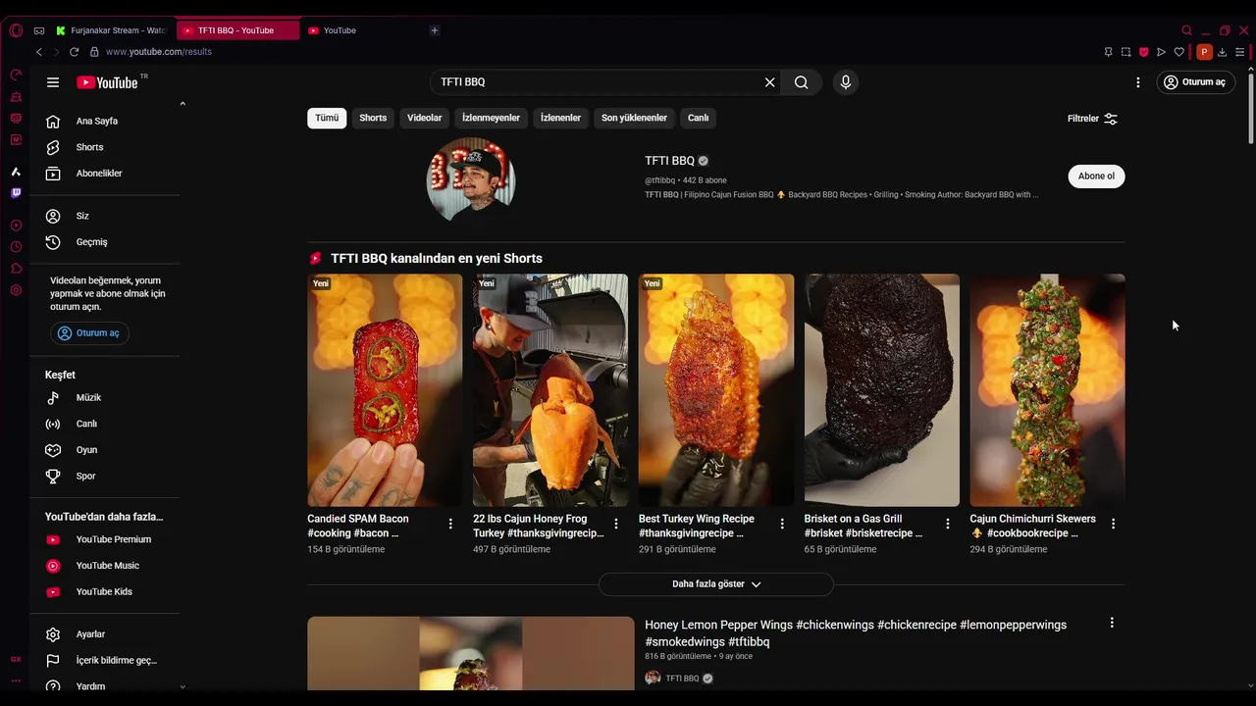Open the YouTube hamburger guide menu
This screenshot has height=706, width=1256.
[x=53, y=82]
